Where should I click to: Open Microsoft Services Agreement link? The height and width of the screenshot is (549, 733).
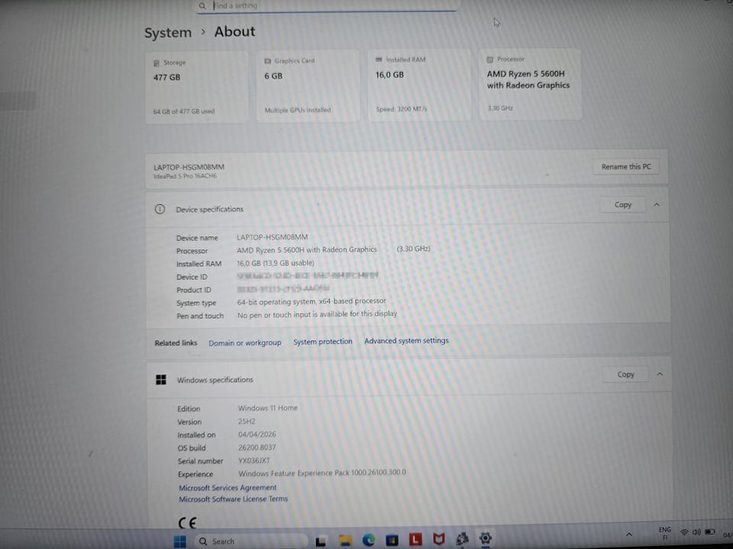(228, 487)
